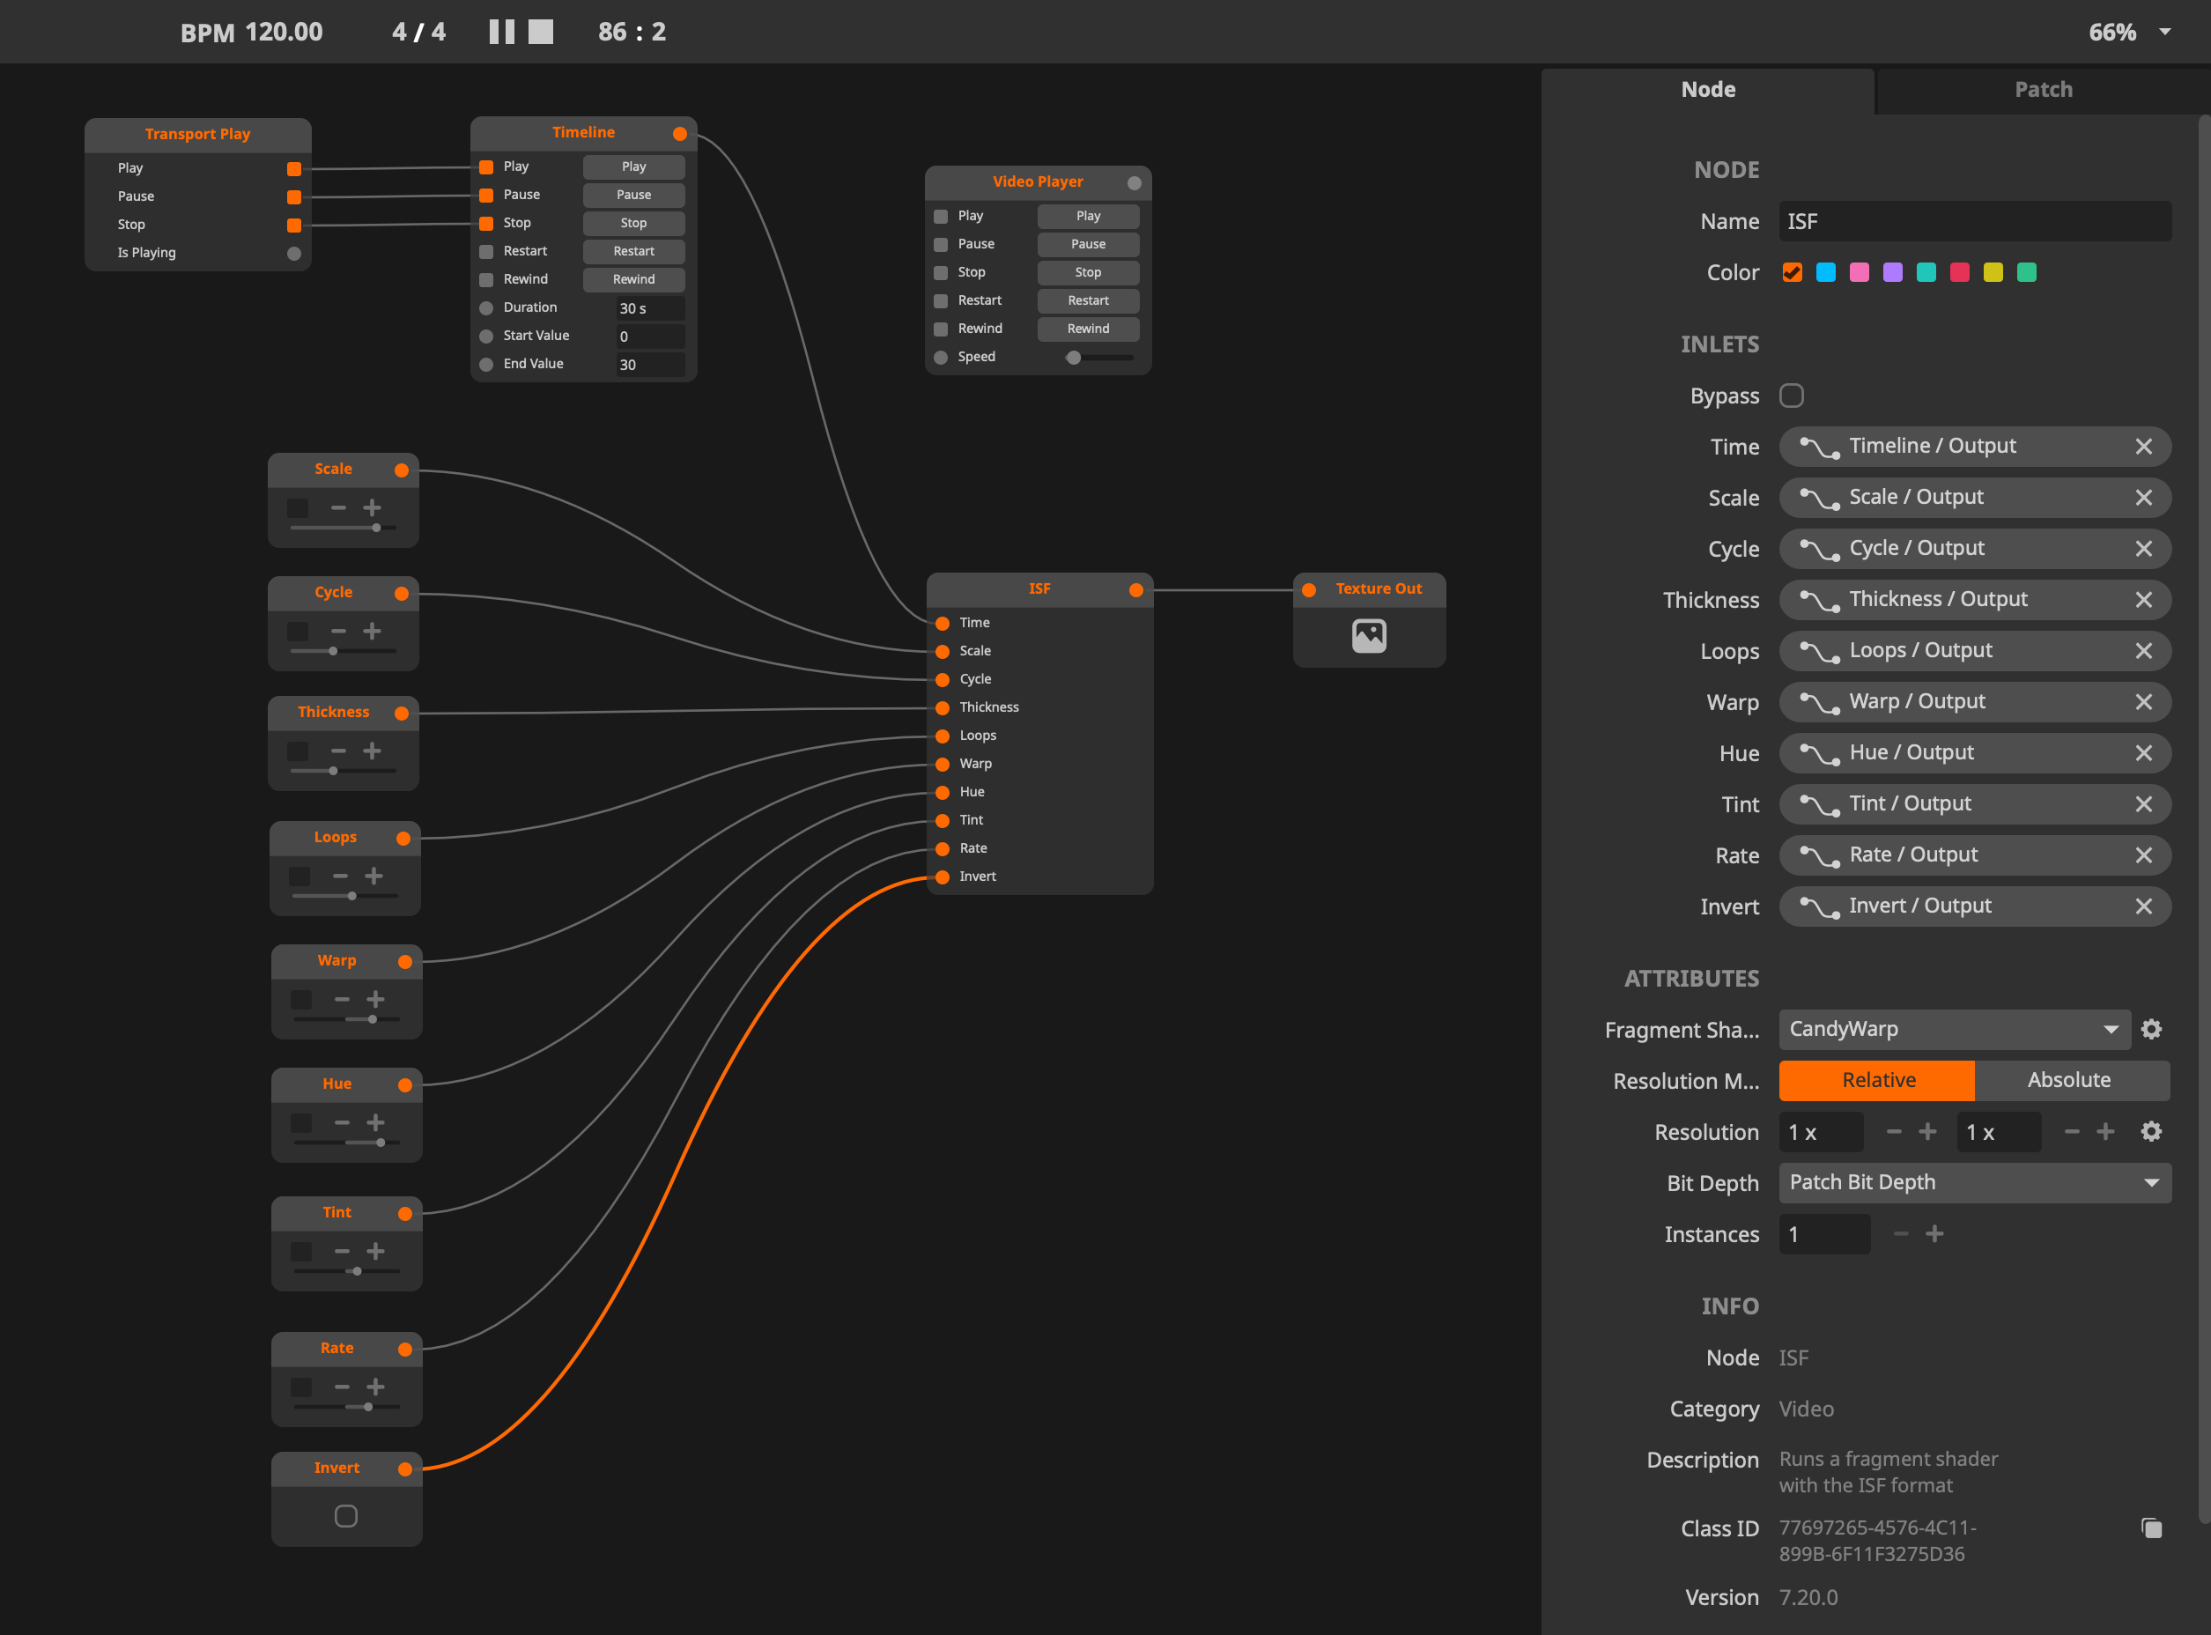
Task: Click the minus icon on Warp node
Action: [342, 1000]
